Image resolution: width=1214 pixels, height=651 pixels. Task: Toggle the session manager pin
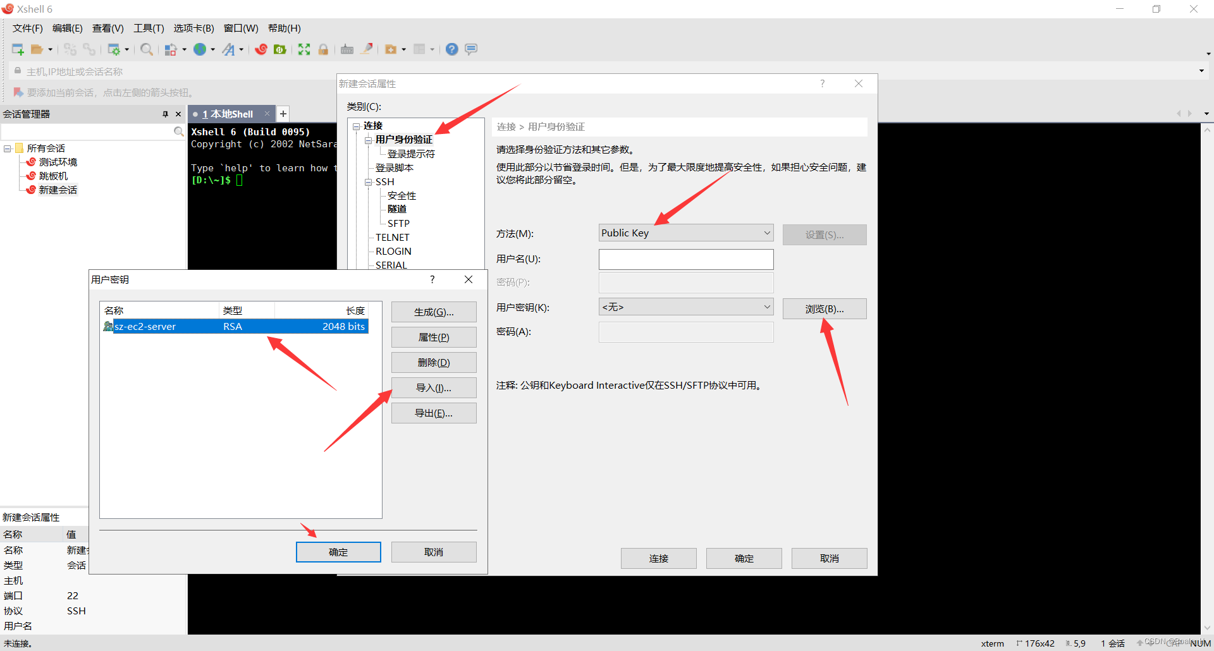(x=166, y=114)
